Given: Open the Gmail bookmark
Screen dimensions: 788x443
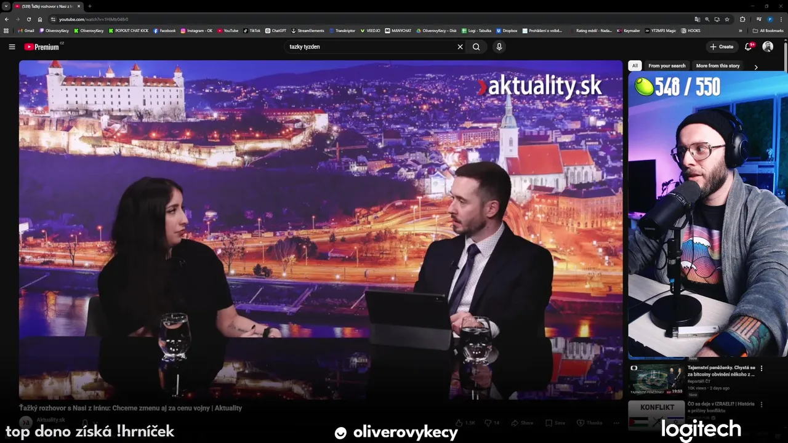Looking at the screenshot, I should point(26,30).
